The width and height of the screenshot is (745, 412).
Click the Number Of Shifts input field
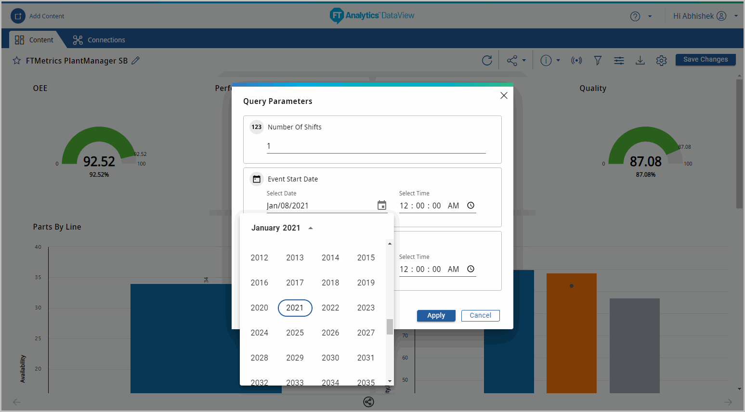(x=376, y=146)
